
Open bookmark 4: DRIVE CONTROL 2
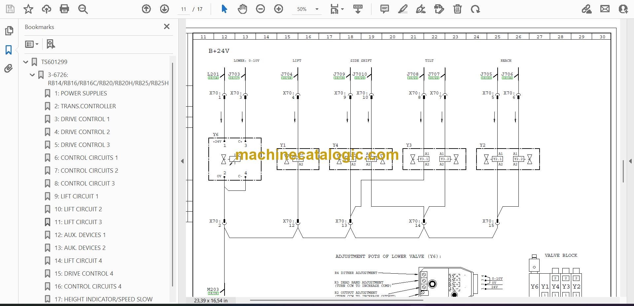point(82,132)
